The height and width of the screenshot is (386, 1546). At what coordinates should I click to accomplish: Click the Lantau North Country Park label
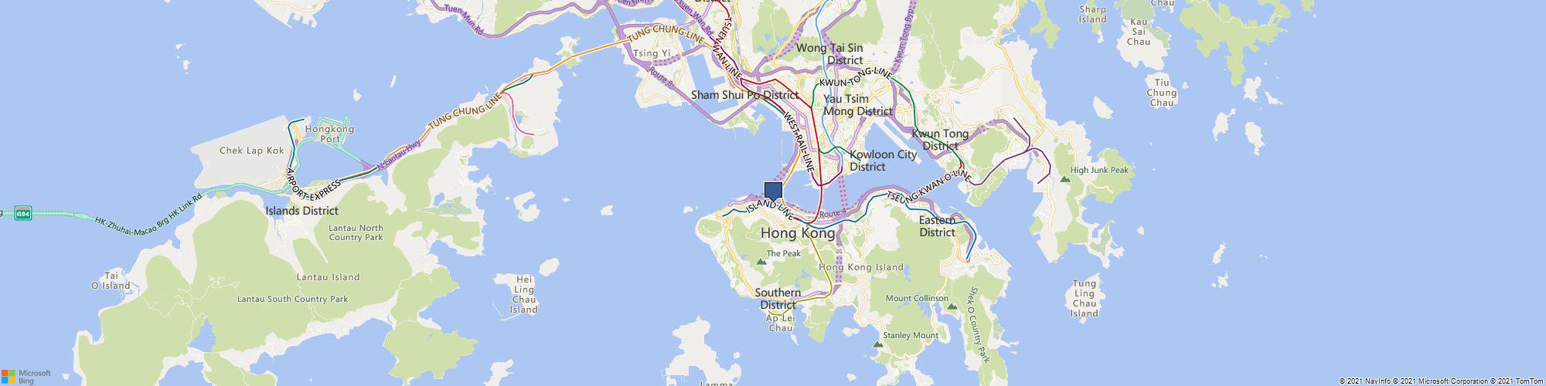(x=356, y=232)
